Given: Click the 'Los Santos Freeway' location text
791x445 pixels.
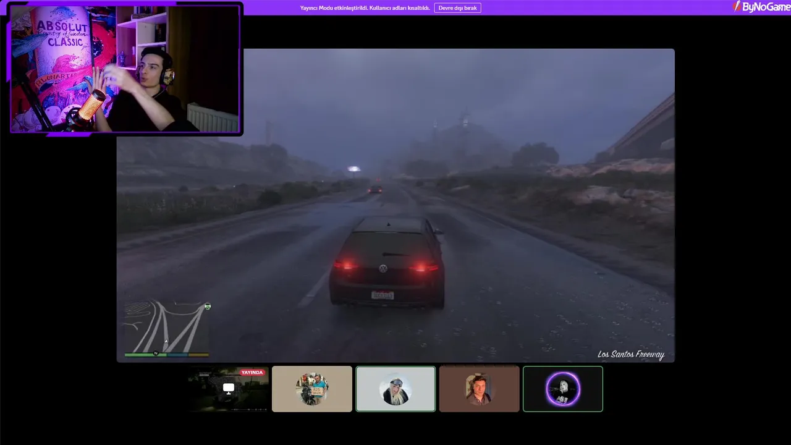Looking at the screenshot, I should pyautogui.click(x=631, y=355).
